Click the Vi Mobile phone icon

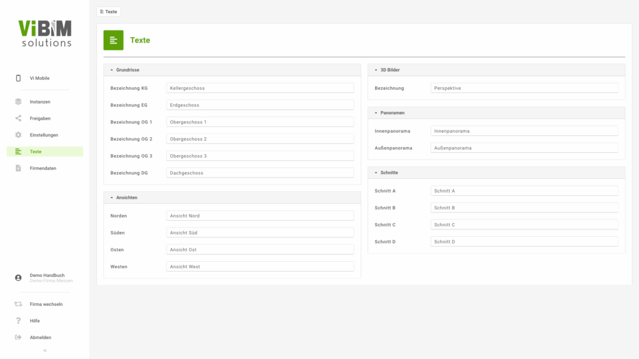click(x=18, y=79)
